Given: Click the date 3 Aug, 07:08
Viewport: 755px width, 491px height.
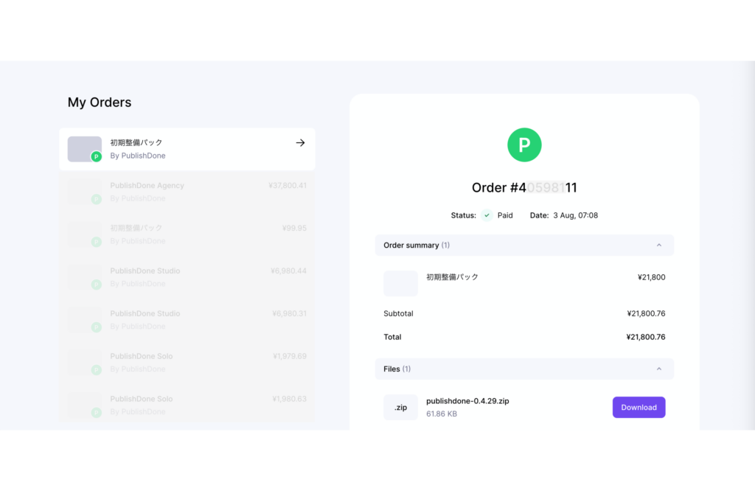Looking at the screenshot, I should (575, 216).
